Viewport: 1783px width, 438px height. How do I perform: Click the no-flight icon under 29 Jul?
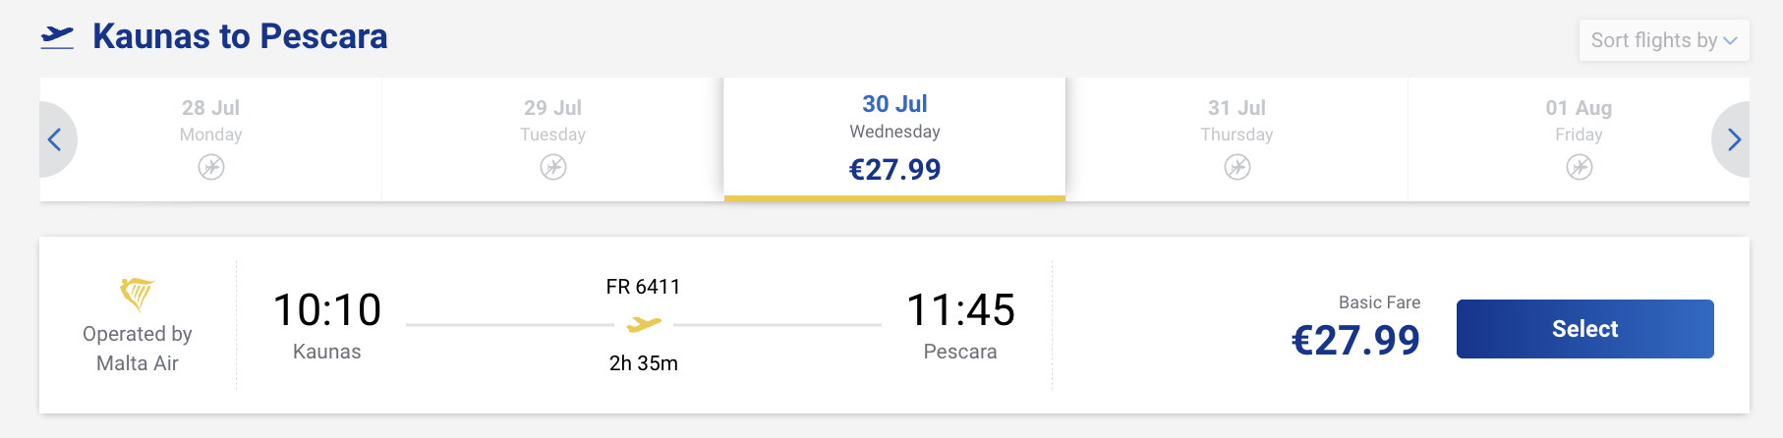(553, 167)
